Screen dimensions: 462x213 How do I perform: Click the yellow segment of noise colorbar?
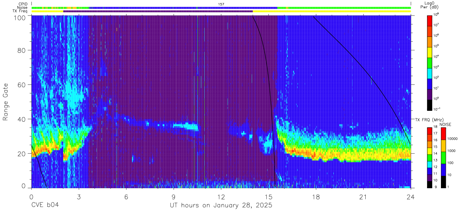(x=443, y=145)
